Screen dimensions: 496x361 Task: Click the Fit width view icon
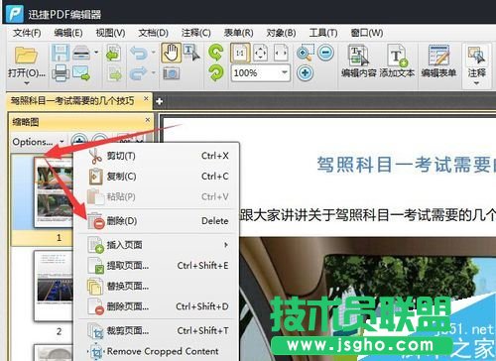point(281,53)
